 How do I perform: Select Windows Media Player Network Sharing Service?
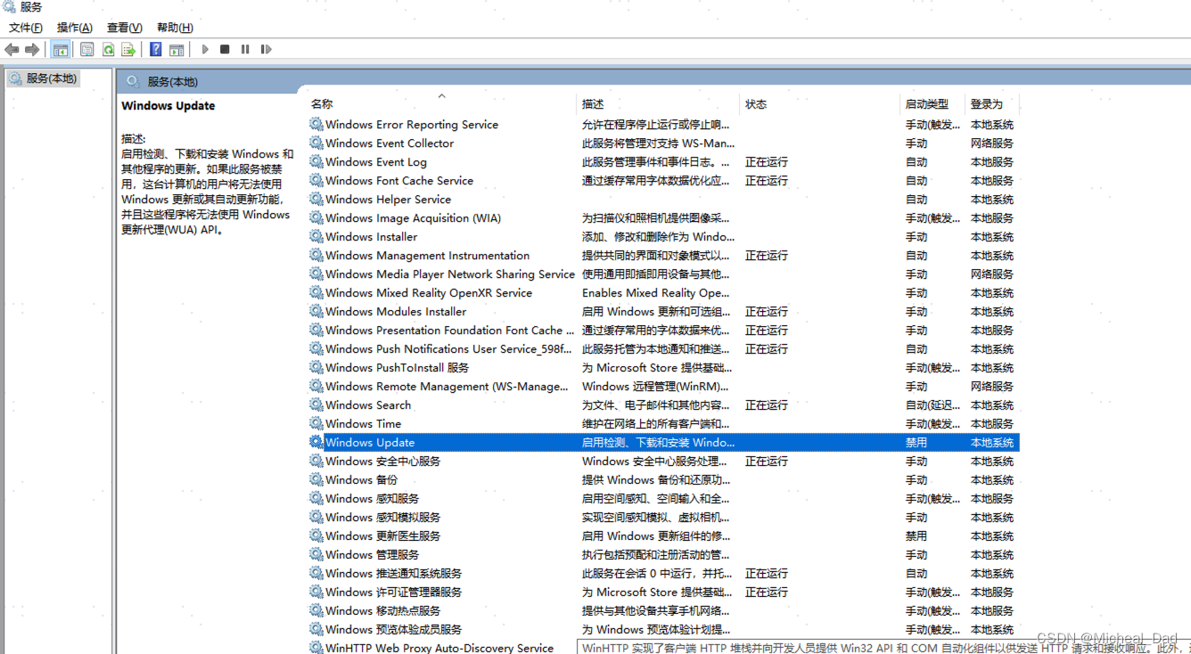click(x=450, y=274)
